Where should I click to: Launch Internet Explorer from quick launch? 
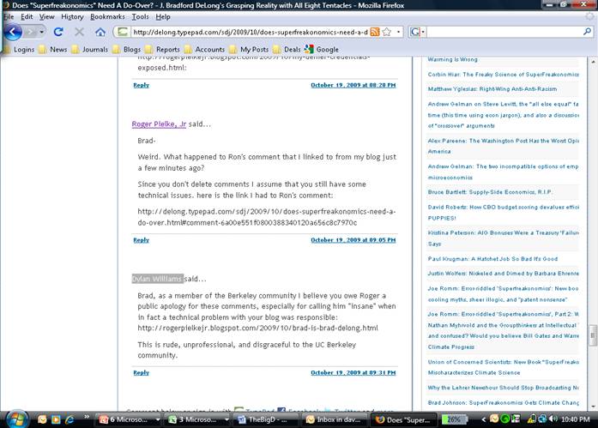(69, 419)
